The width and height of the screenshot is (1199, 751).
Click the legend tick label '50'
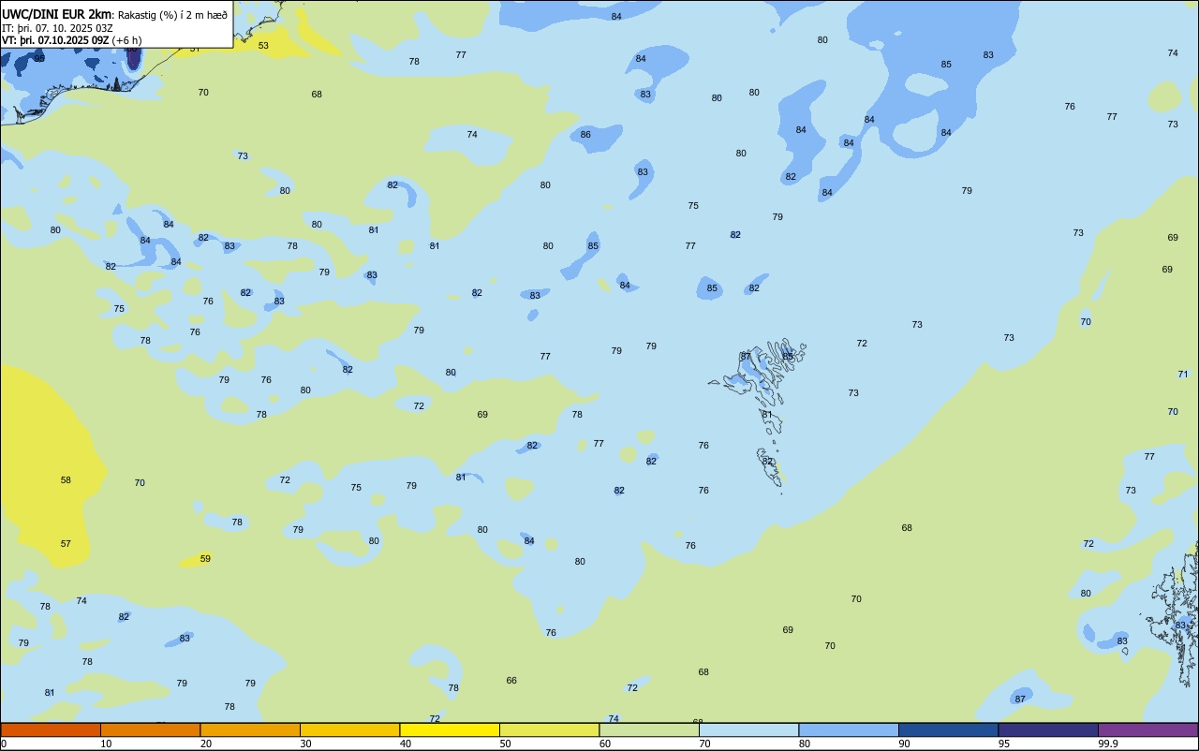pyautogui.click(x=506, y=744)
